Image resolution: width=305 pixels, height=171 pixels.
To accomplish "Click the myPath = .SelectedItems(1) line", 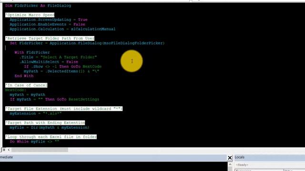I will pos(61,71).
